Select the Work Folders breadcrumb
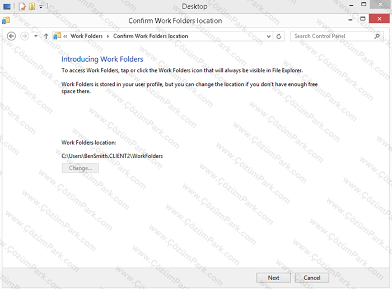392x289 pixels. pyautogui.click(x=86, y=36)
